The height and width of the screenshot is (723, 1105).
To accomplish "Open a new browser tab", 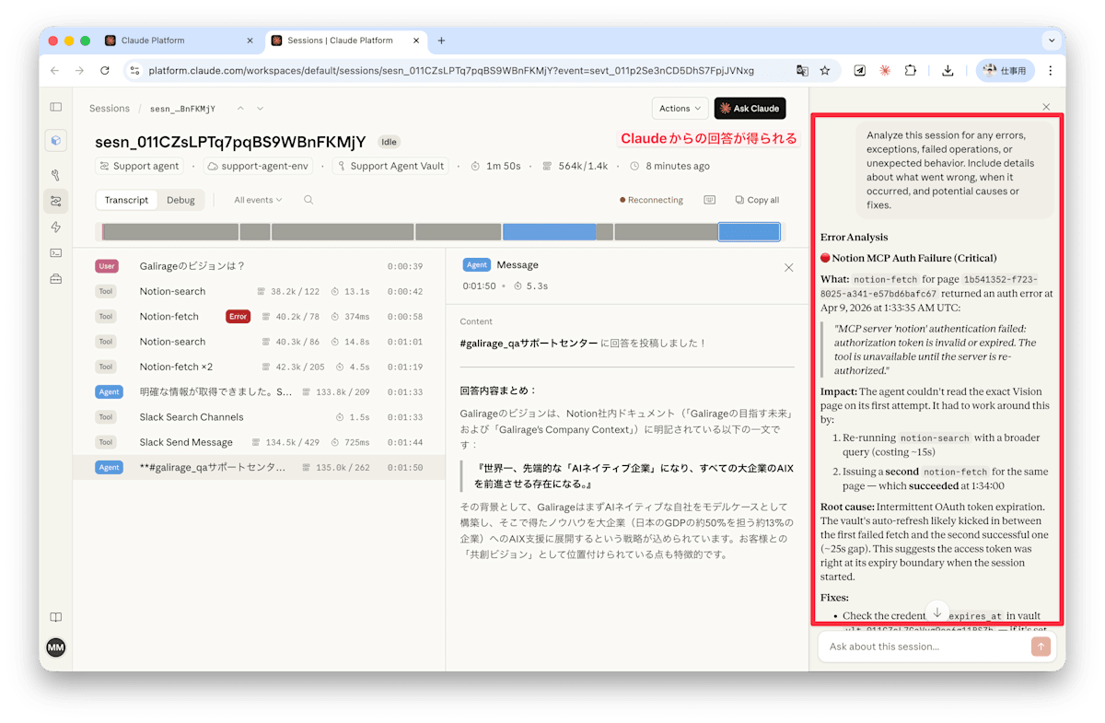I will (x=441, y=41).
